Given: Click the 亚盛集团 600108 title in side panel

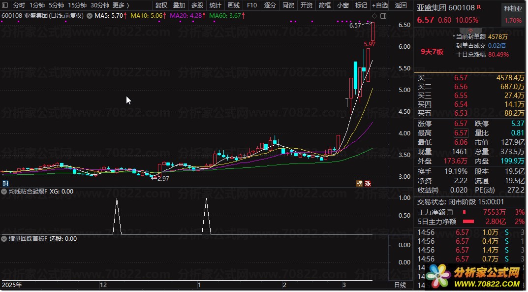Looking at the screenshot, I should (445, 8).
